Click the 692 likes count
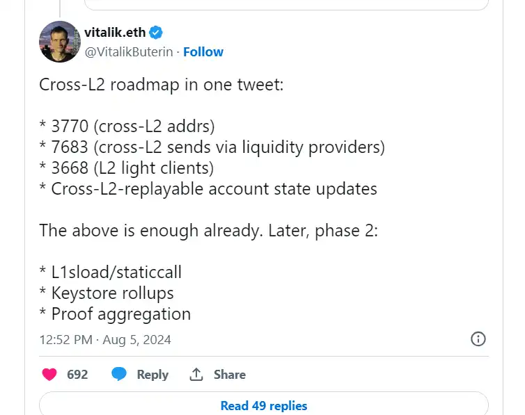The width and height of the screenshot is (525, 415). (77, 374)
